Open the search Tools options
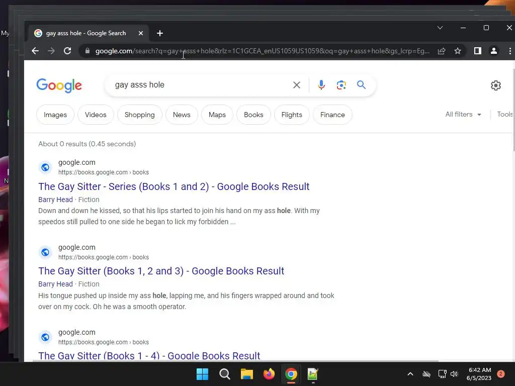Image resolution: width=515 pixels, height=386 pixels. click(x=505, y=114)
